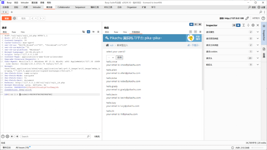267x150 pixels.
Task: Open the Burp menu
Action: pyautogui.click(x=9, y=3)
